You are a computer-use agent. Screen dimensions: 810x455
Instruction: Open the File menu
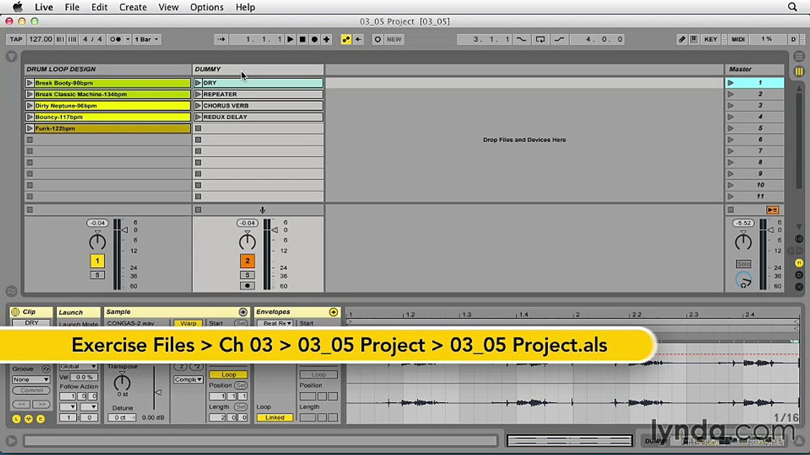(x=72, y=7)
